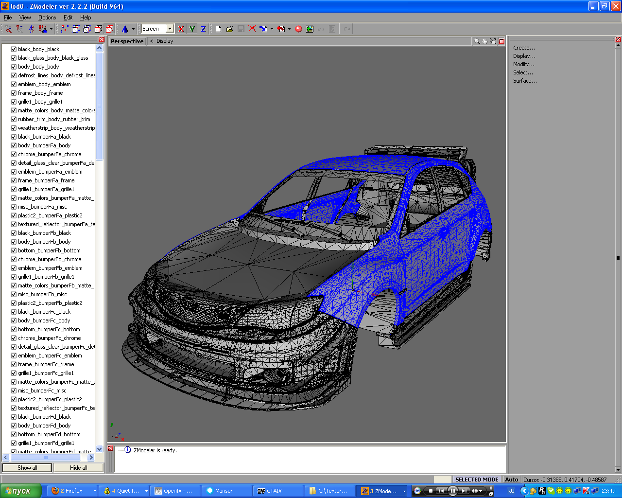The width and height of the screenshot is (622, 498).
Task: Click the X axis toggle in toolbar
Action: (181, 29)
